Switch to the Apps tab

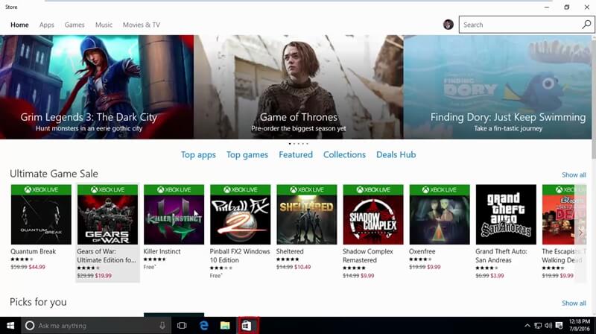coord(47,25)
